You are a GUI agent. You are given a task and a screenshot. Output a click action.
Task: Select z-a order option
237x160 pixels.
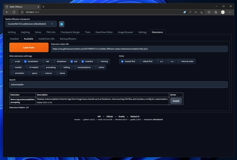(x=168, y=61)
